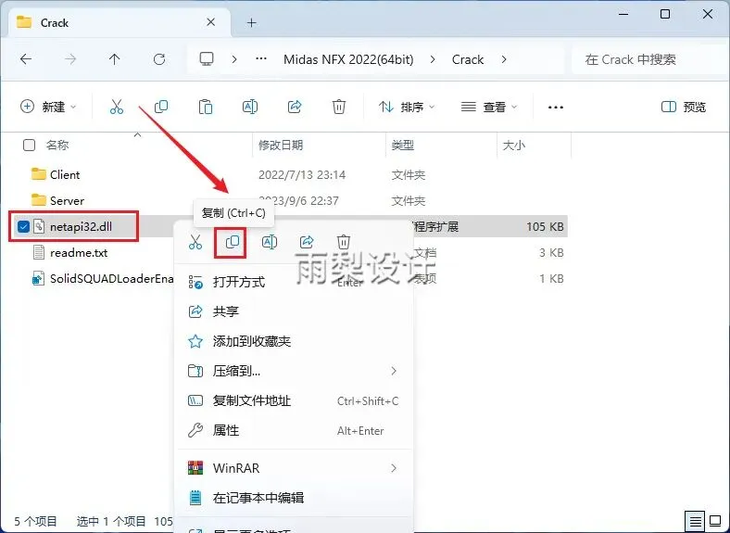Open the 查看 view dropdown
Viewport: 730px width, 533px height.
489,107
